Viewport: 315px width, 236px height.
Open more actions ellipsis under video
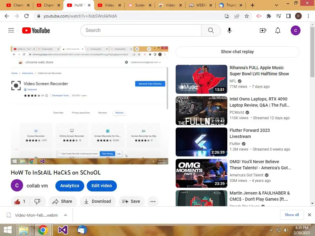153,202
